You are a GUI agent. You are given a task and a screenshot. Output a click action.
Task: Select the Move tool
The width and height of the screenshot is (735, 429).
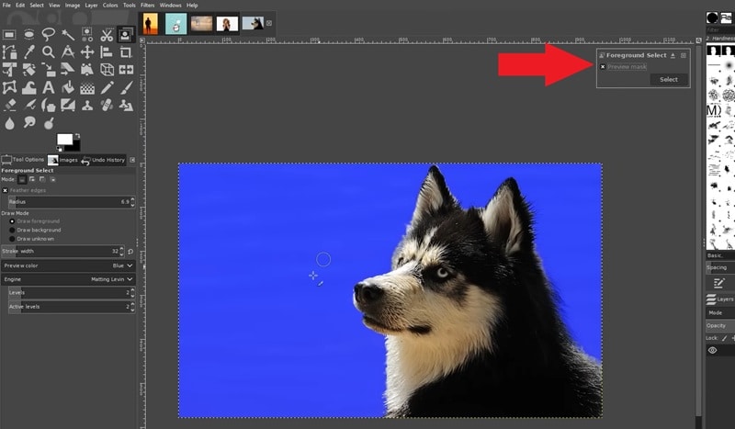coord(87,51)
